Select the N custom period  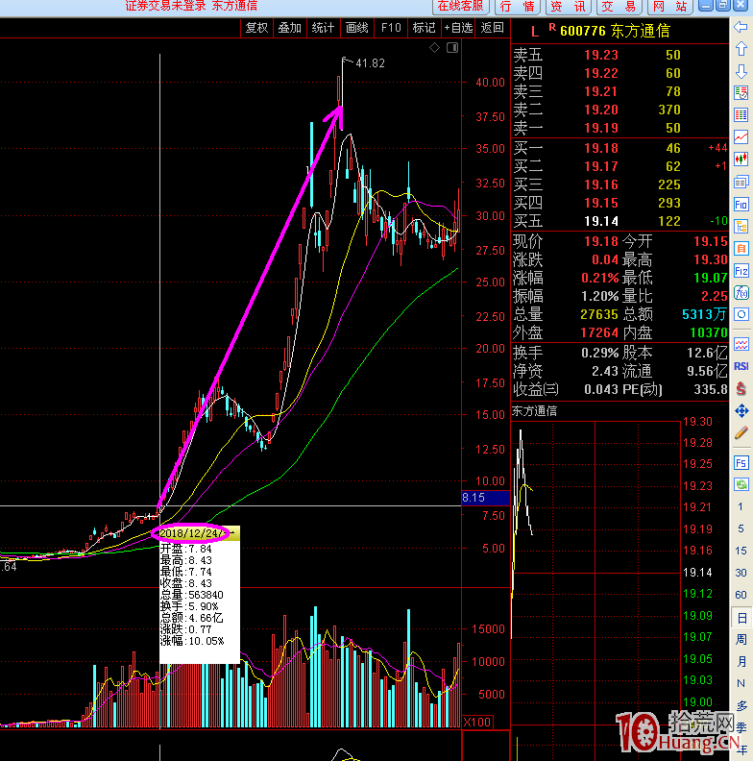741,683
